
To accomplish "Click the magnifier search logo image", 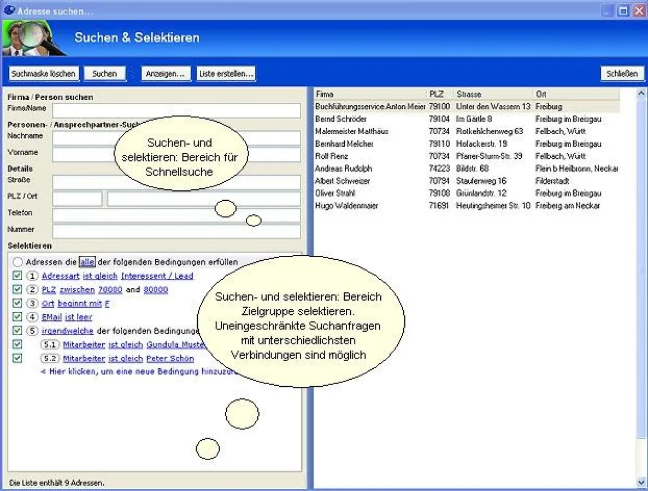I will pyautogui.click(x=34, y=38).
